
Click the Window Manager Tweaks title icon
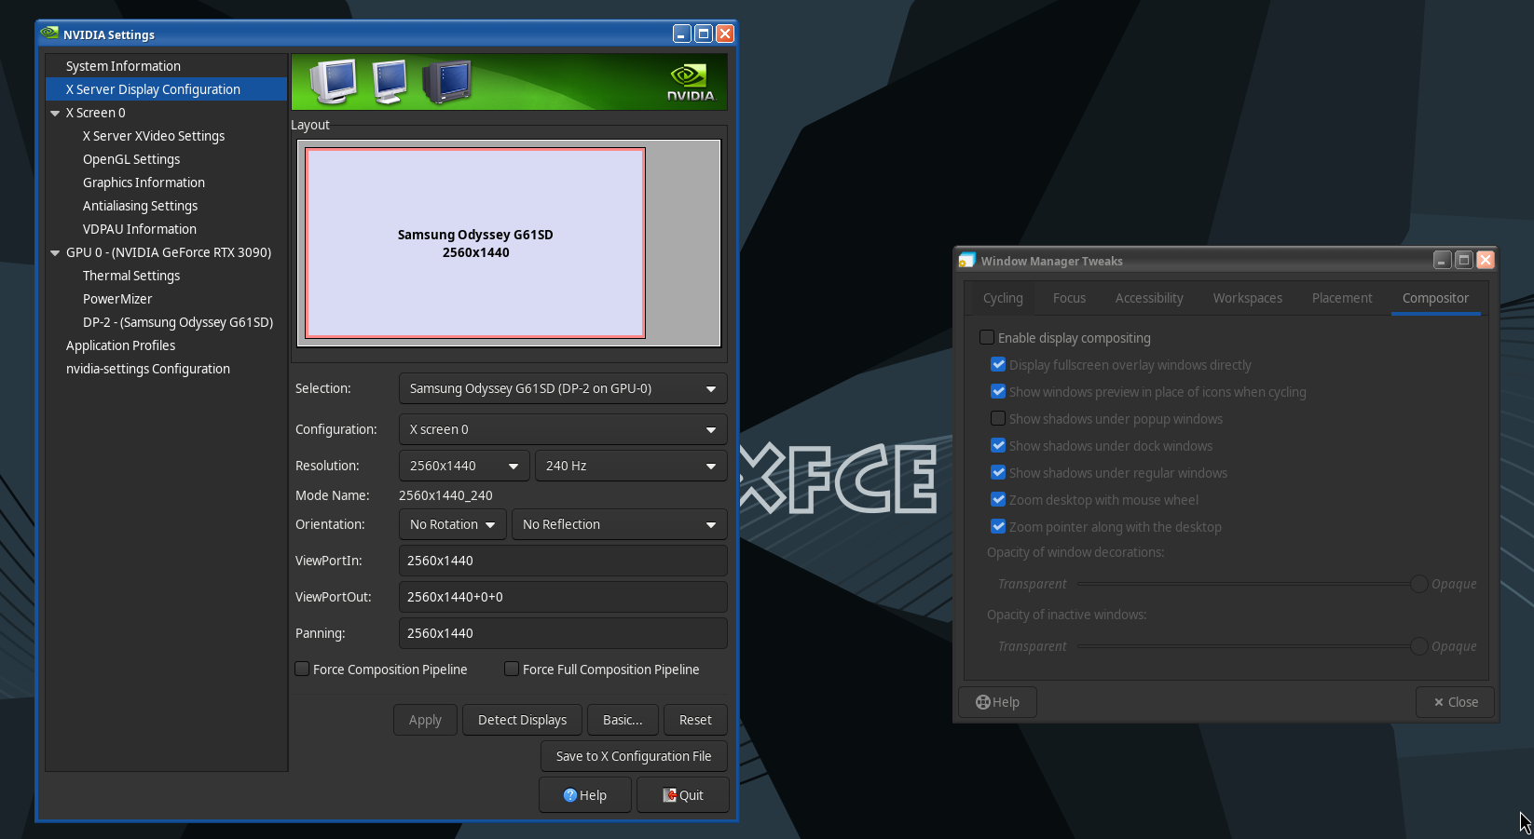(966, 261)
